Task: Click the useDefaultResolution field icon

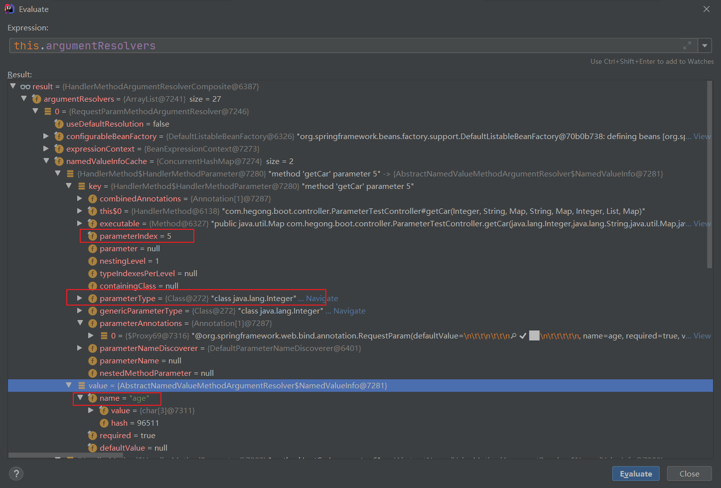Action: tap(59, 124)
